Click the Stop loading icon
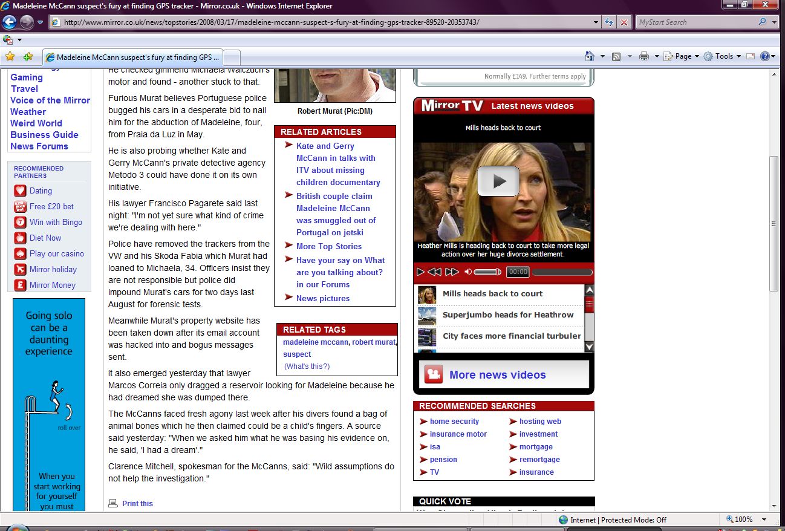 tap(624, 22)
